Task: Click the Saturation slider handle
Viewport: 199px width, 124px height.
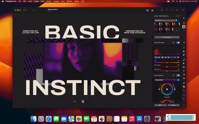Action: (x=167, y=67)
